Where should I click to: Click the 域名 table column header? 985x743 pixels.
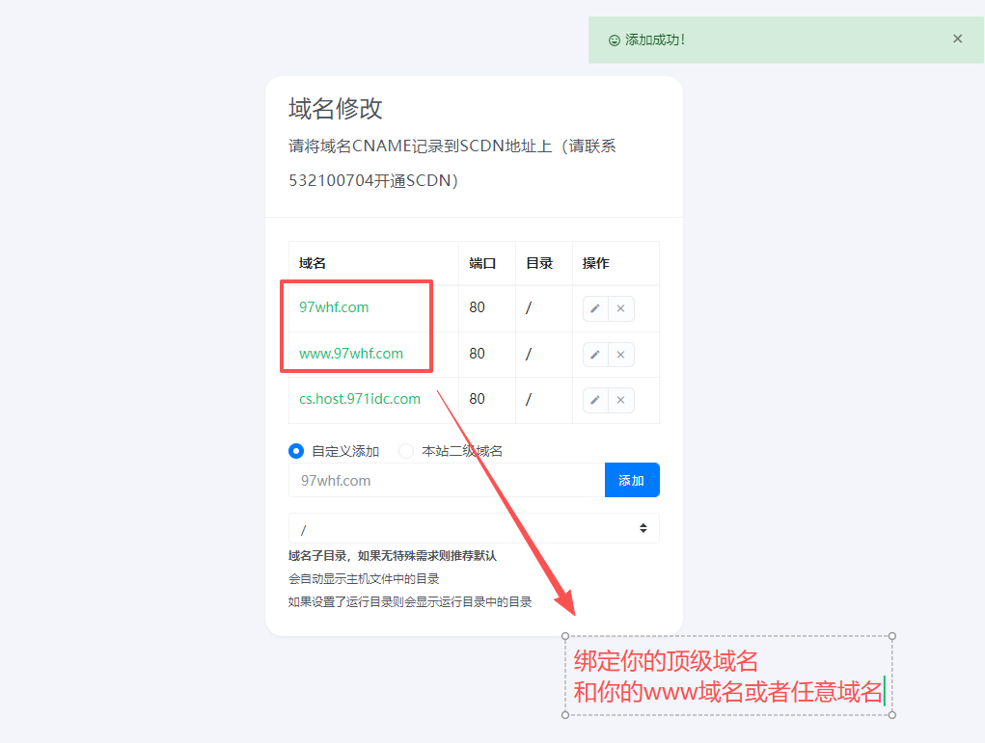point(312,263)
